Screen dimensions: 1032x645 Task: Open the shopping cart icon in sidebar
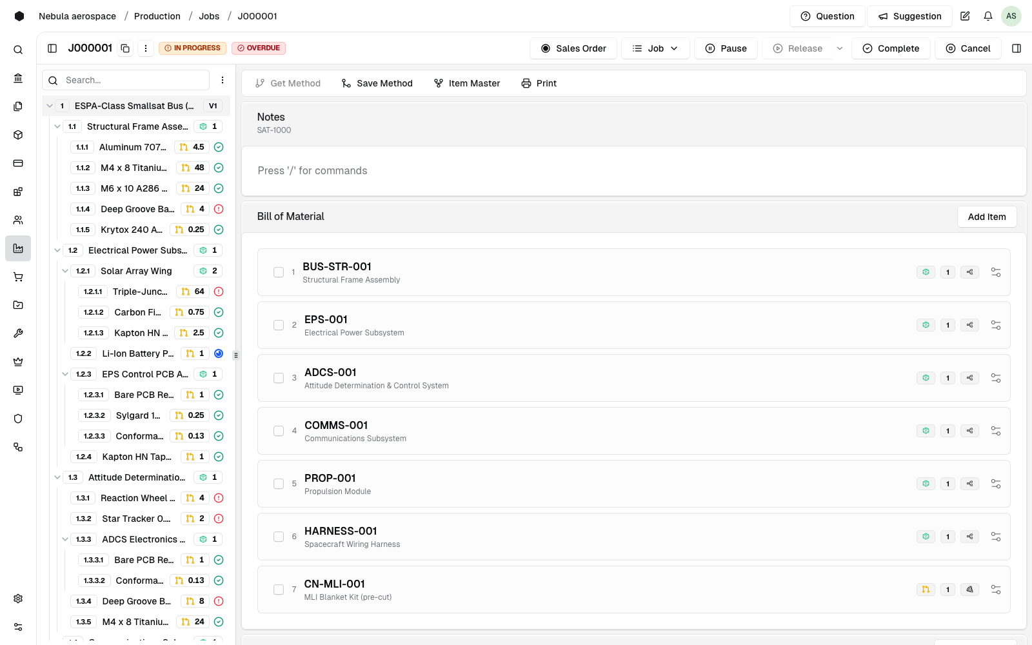point(18,277)
